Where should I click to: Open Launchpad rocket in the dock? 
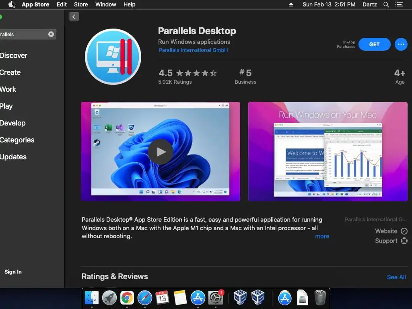pyautogui.click(x=109, y=298)
